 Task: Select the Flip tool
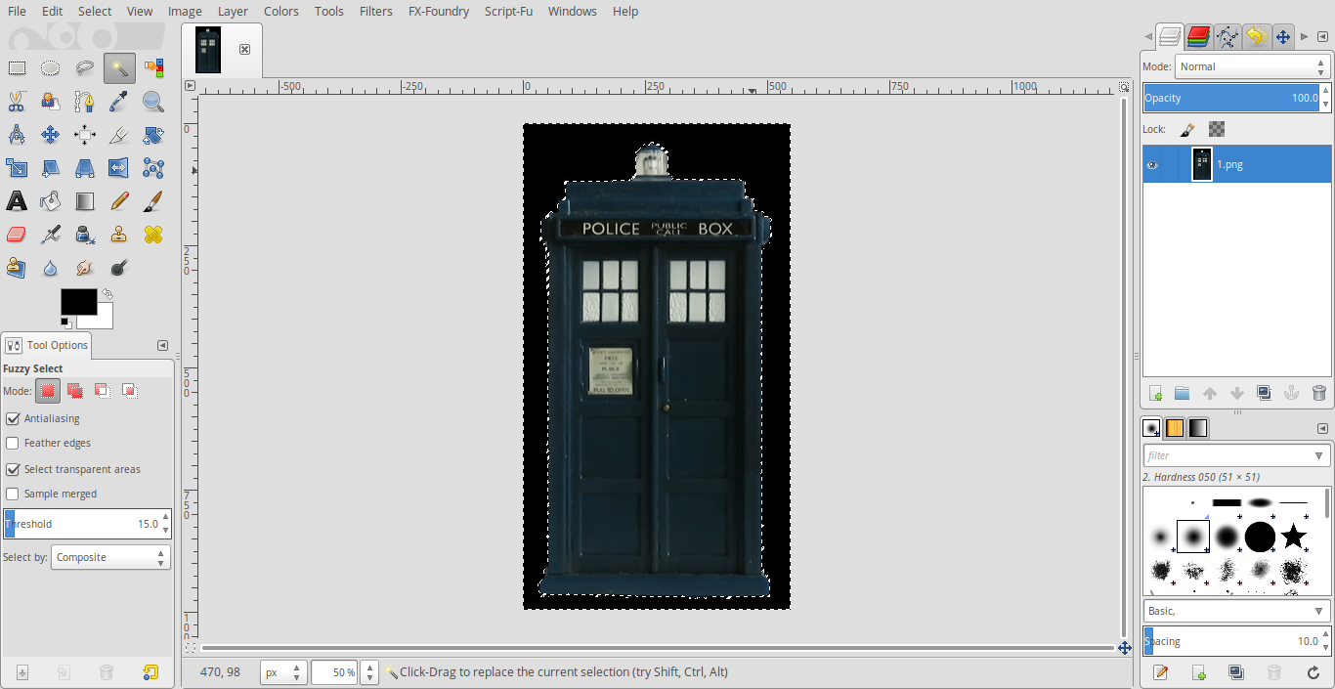(x=119, y=168)
